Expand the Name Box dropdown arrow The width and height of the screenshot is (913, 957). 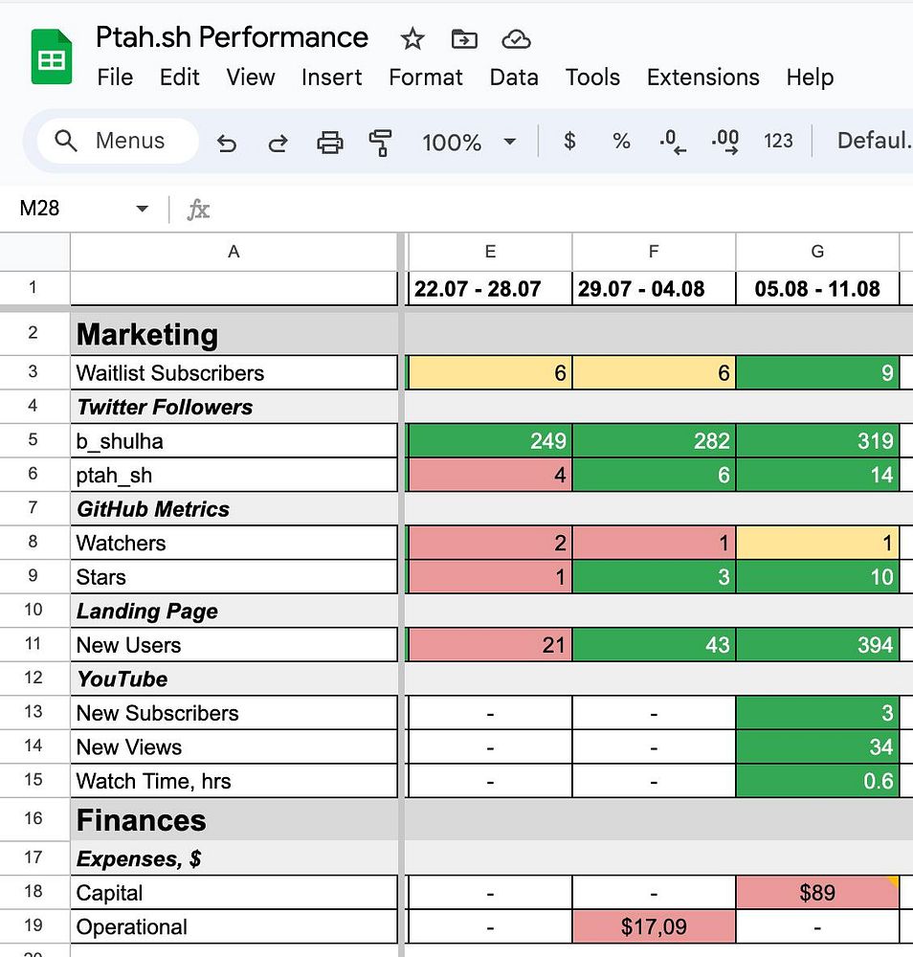(x=143, y=209)
